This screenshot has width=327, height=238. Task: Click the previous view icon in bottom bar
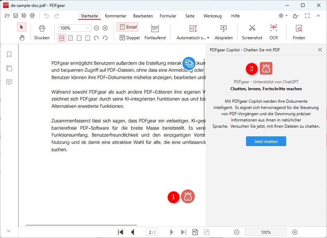[195, 232]
